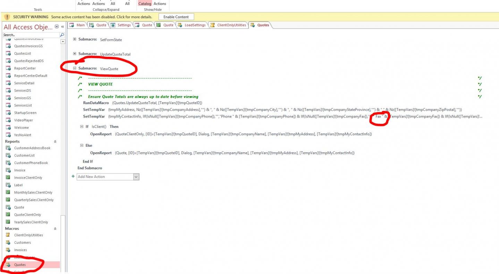Click the green plus beside Add New Action
Screen dimensions: 499x274
coord(73,177)
